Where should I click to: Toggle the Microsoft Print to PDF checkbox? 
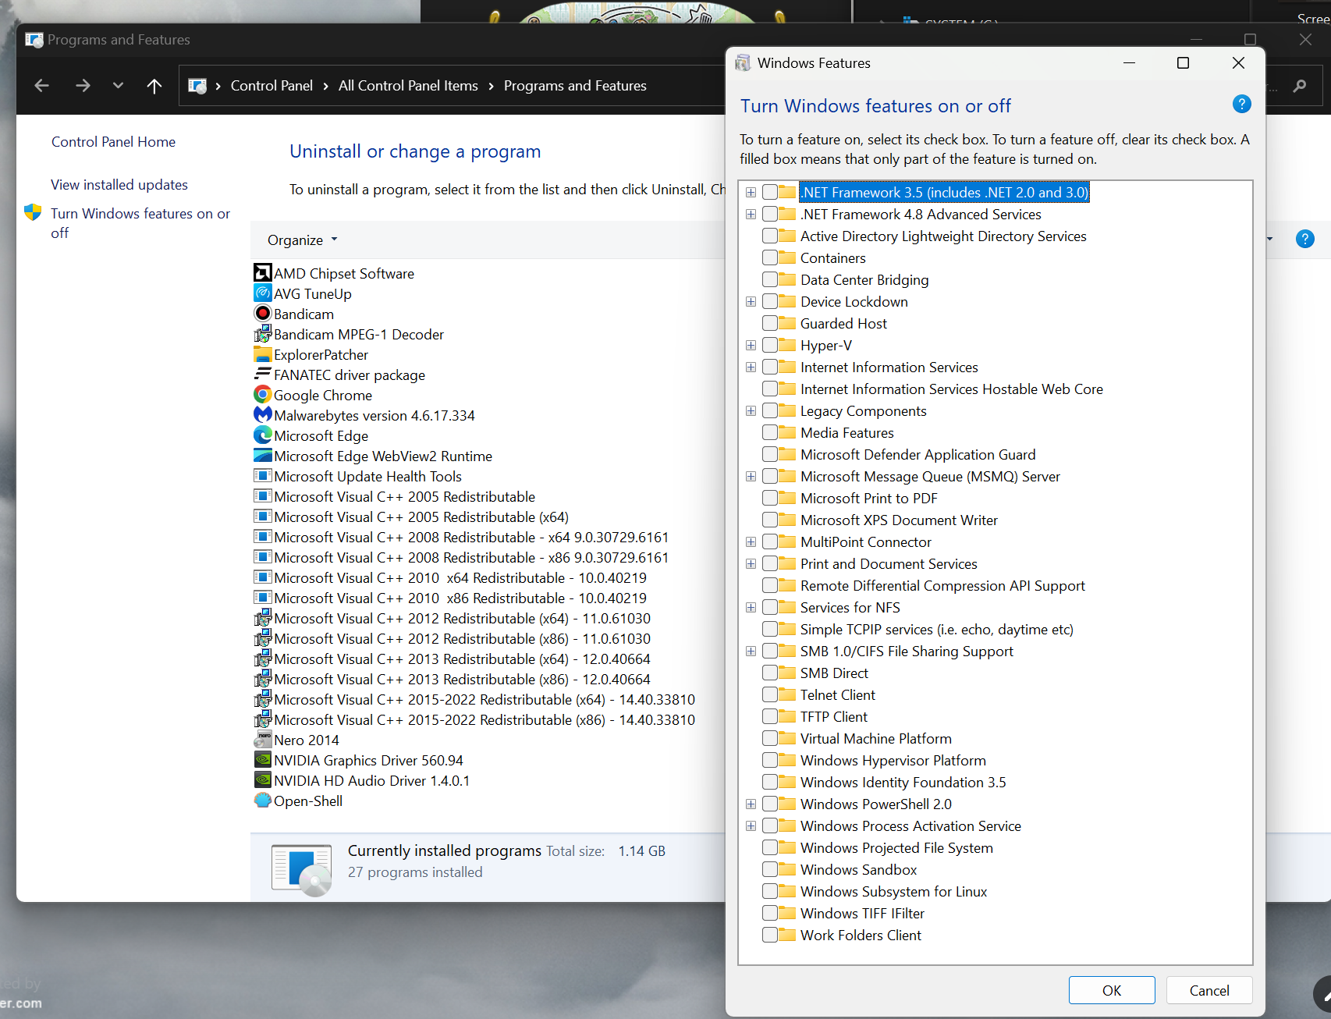[769, 498]
